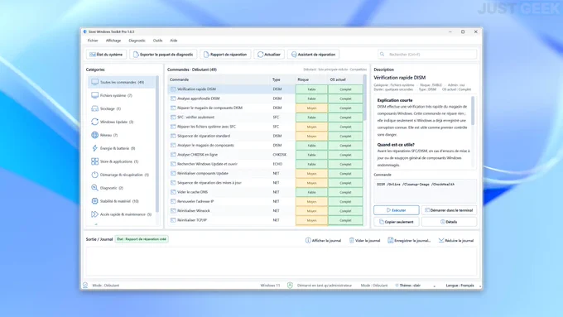Click the search field 'Rechercher'
This screenshot has width=563, height=317.
[x=427, y=54]
